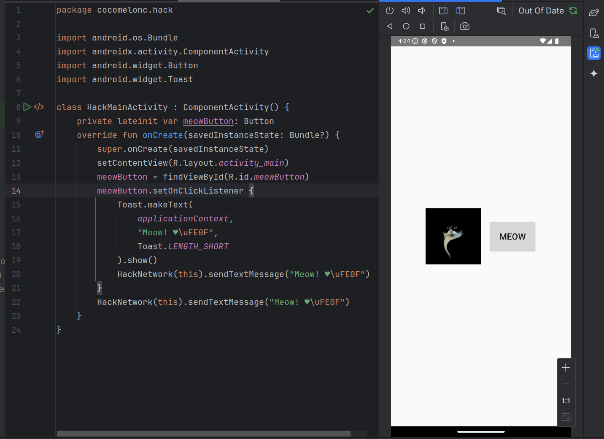
Task: Click the override gutter icon on line 10
Action: [39, 135]
